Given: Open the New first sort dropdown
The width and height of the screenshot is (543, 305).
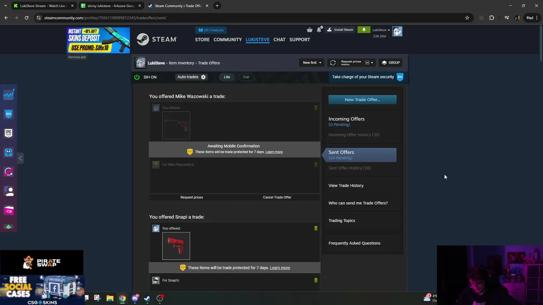Looking at the screenshot, I should [x=312, y=63].
